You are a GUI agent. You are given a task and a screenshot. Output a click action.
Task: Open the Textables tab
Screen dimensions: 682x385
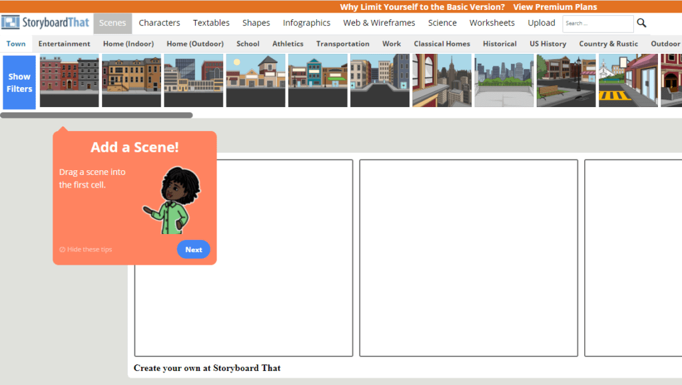coord(211,23)
